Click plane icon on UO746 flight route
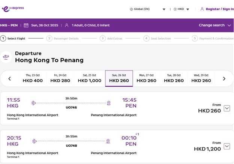 click(34, 103)
